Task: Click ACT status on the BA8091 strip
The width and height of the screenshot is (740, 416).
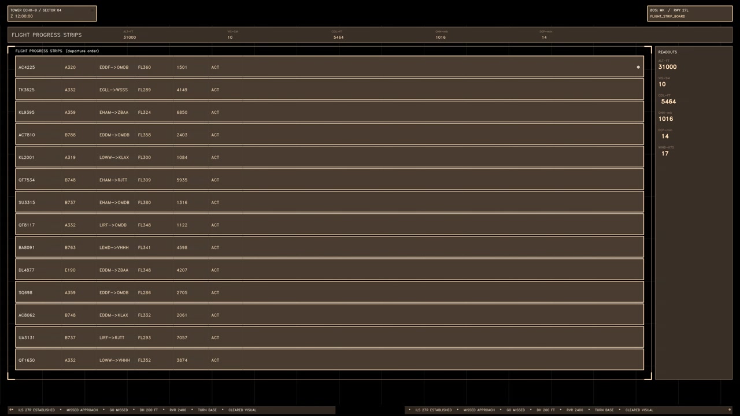Action: point(215,248)
